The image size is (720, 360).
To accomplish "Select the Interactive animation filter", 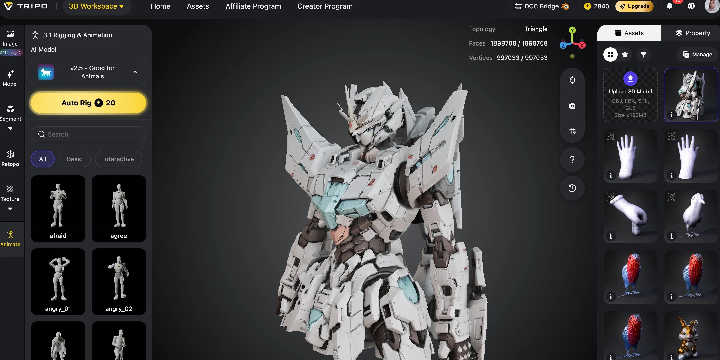I will [118, 159].
